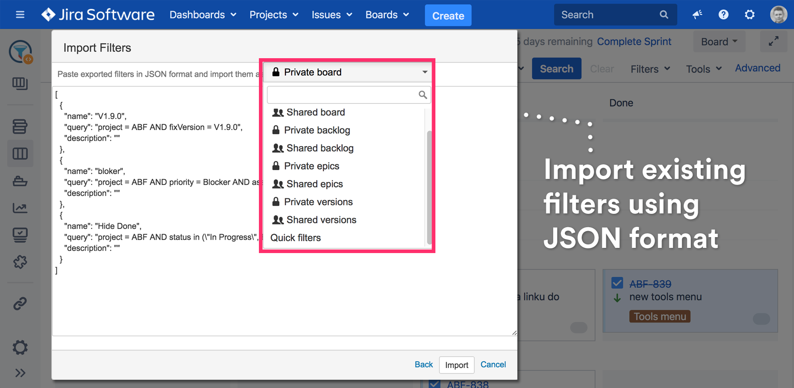This screenshot has width=794, height=388.
Task: Click the Import button
Action: [457, 365]
